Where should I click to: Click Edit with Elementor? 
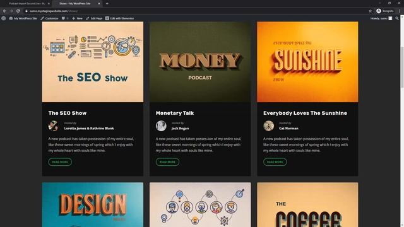(x=119, y=18)
